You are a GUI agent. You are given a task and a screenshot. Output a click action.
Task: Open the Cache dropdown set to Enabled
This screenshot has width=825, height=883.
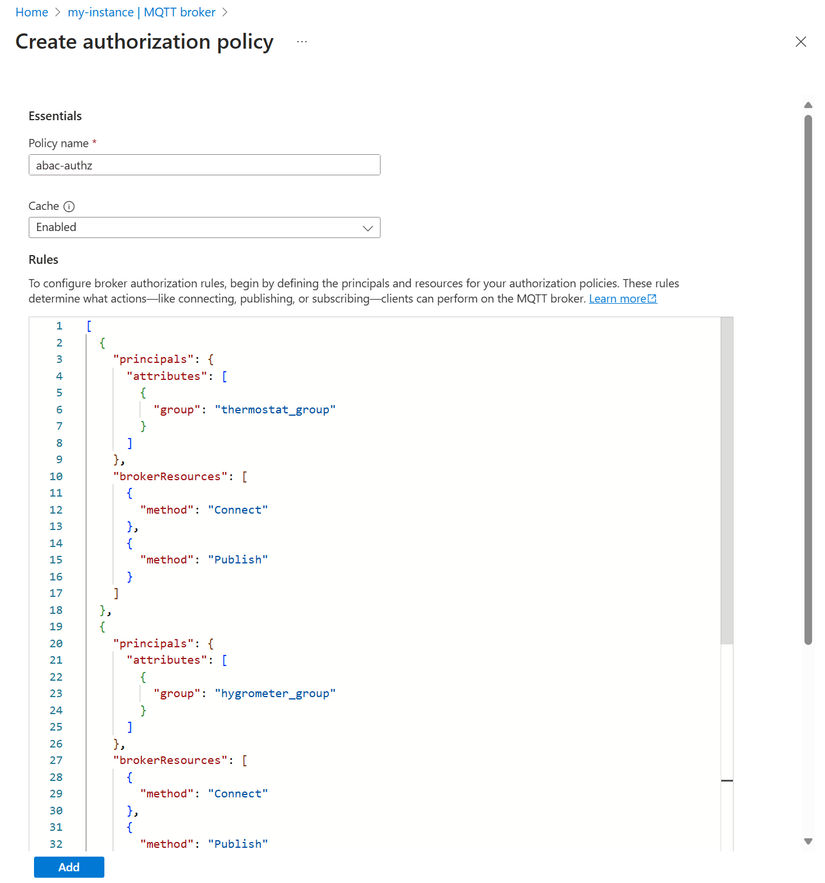[x=204, y=227]
